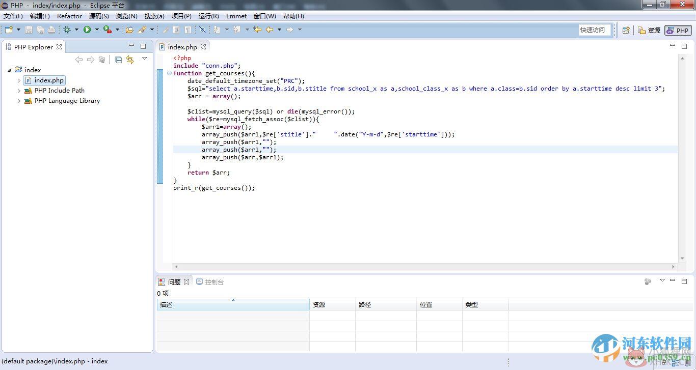Toggle the Mark Occurrences pencil icon

click(166, 30)
